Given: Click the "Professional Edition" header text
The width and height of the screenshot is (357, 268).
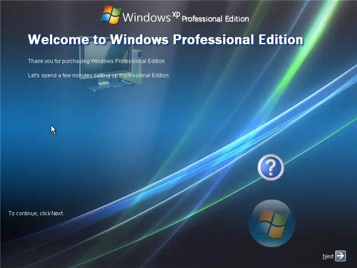Looking at the screenshot, I should pyautogui.click(x=215, y=19).
